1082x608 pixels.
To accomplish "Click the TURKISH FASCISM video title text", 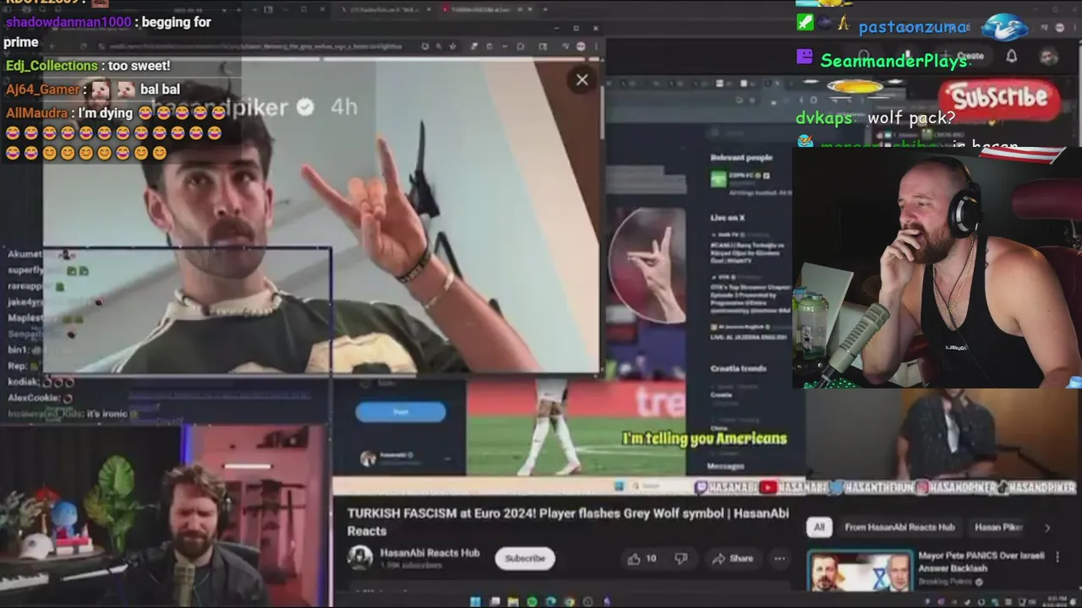I will 567,521.
